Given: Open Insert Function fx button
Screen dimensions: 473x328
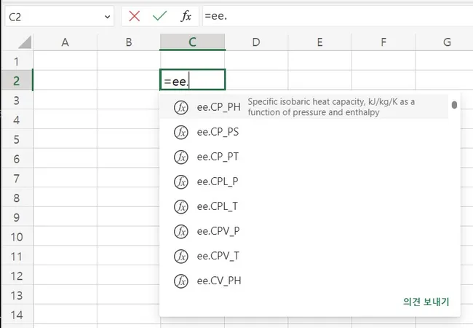Looking at the screenshot, I should click(x=186, y=16).
